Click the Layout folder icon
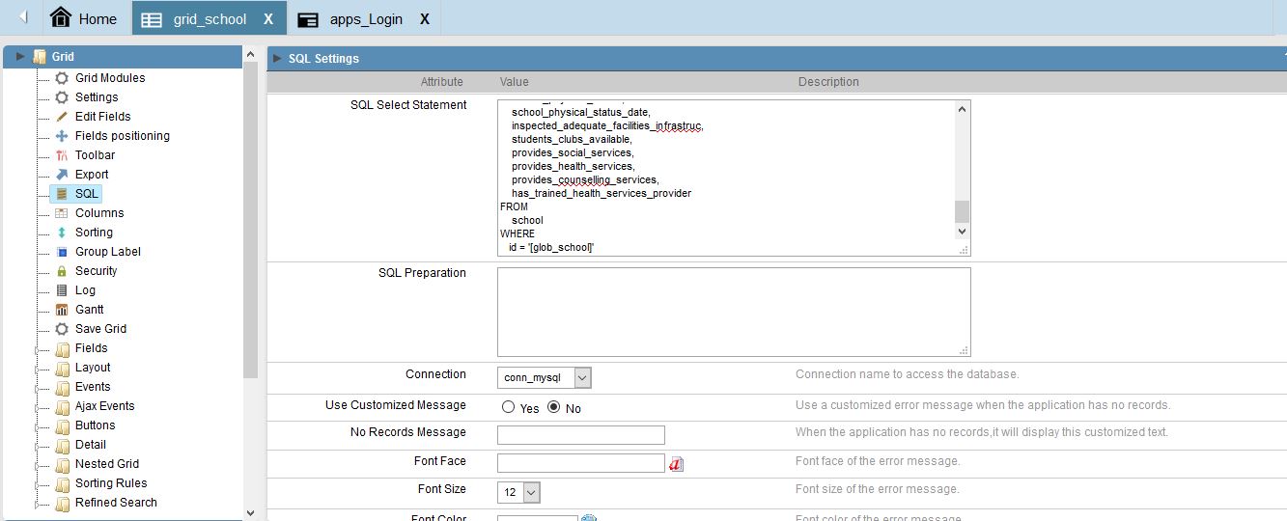 pos(63,368)
